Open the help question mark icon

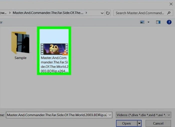click(x=169, y=22)
